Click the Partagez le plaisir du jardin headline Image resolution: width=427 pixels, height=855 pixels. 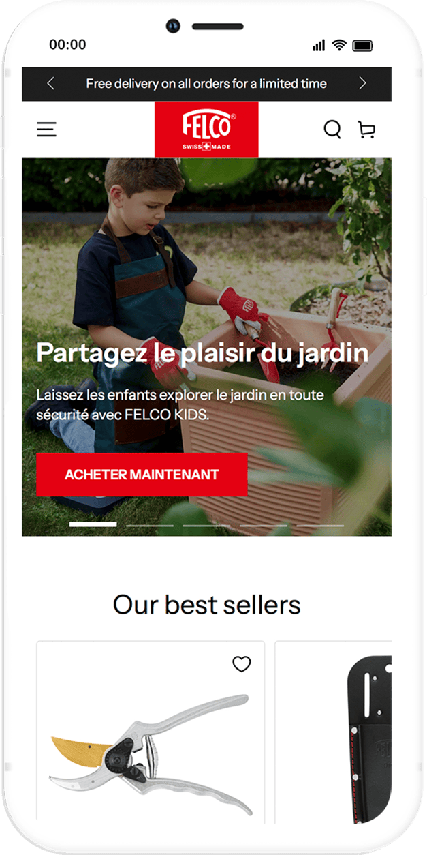point(202,353)
